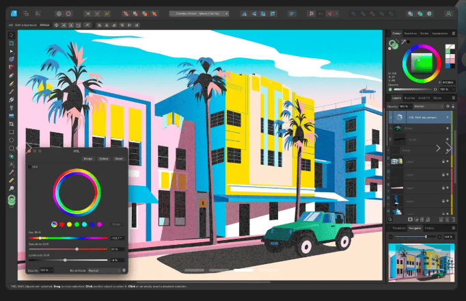Open Colour panel opacity percentage dropdown arrow

click(x=454, y=89)
